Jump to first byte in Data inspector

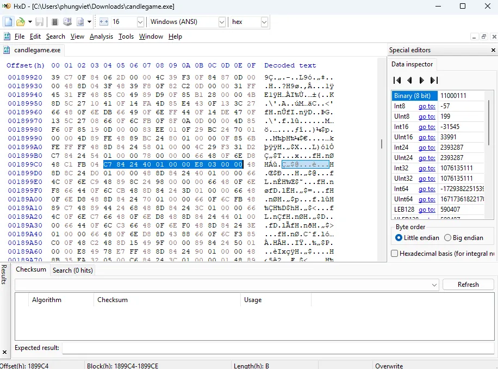tap(397, 80)
